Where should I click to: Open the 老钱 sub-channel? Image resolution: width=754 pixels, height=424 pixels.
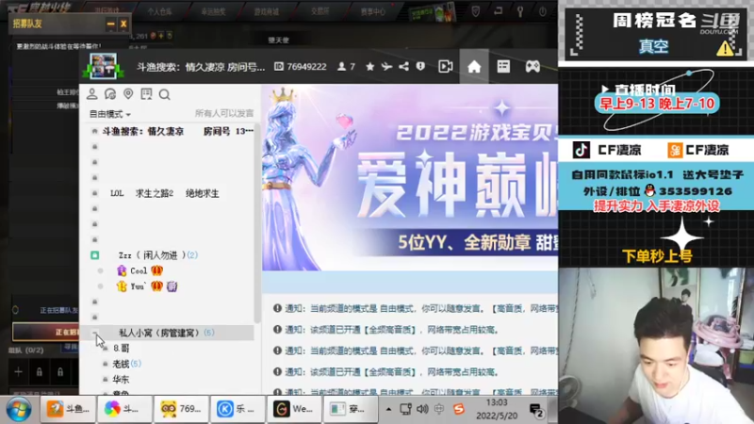click(x=126, y=364)
